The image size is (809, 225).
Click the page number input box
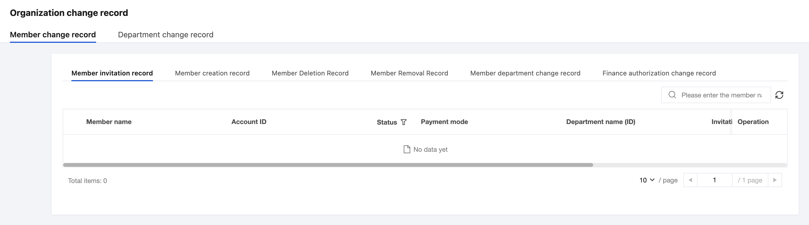pyautogui.click(x=715, y=180)
